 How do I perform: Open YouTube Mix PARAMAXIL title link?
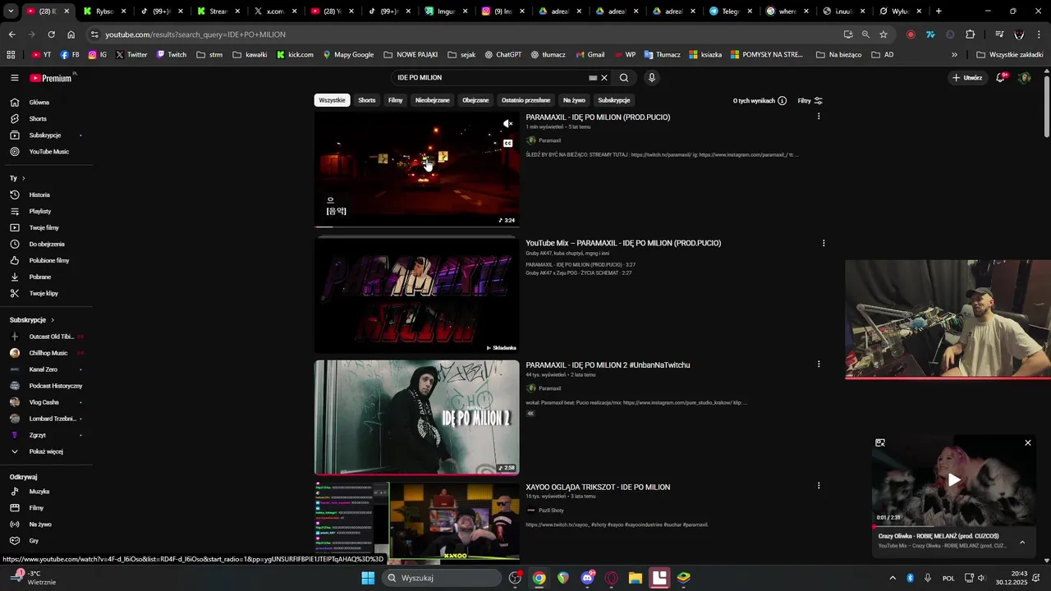coord(623,243)
